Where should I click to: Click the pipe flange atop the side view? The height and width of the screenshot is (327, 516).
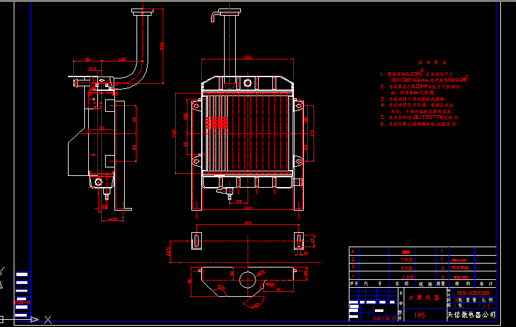(142, 12)
